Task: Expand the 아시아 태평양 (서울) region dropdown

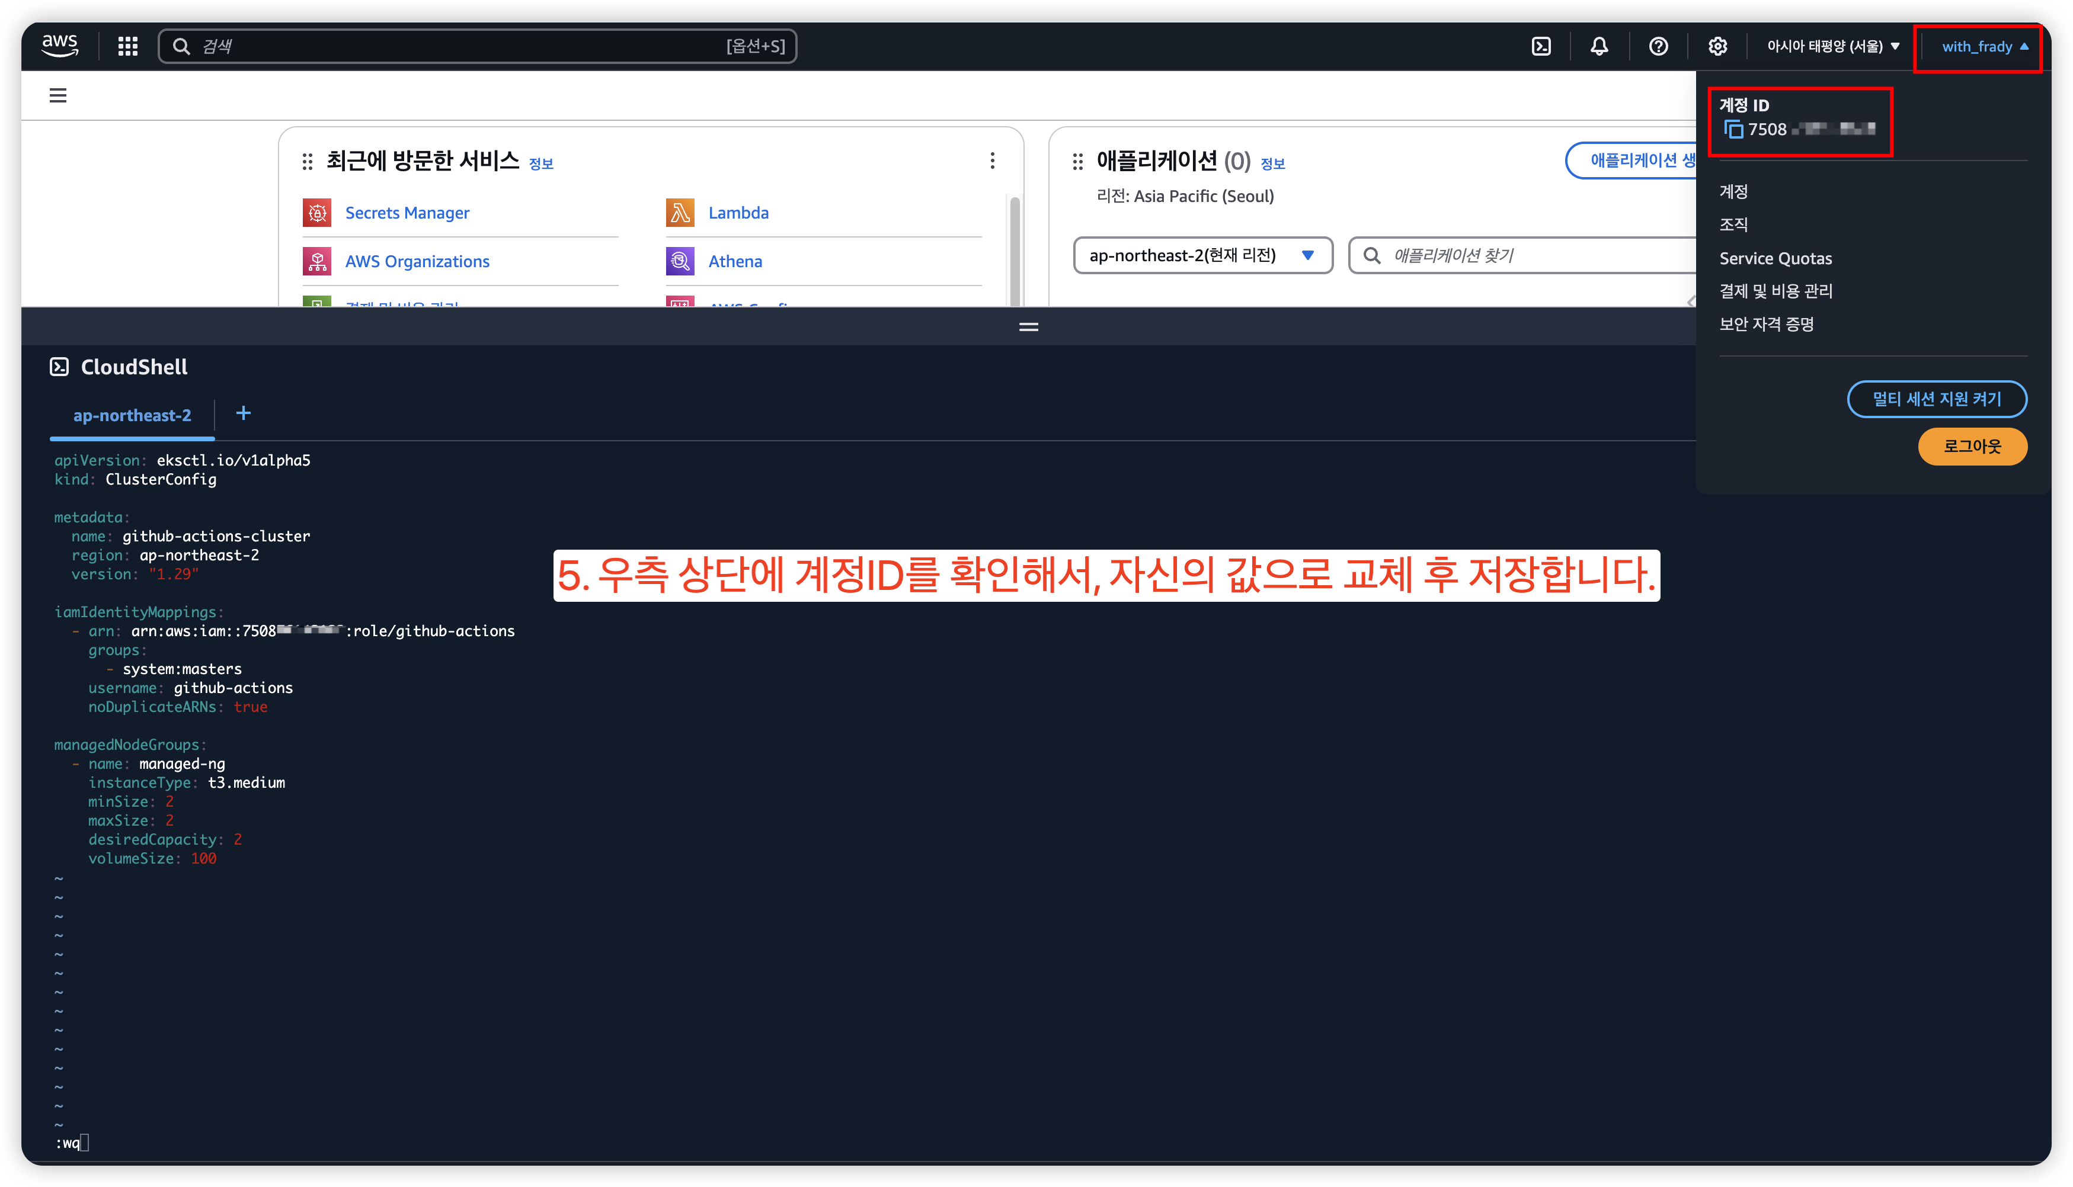Action: click(1832, 46)
